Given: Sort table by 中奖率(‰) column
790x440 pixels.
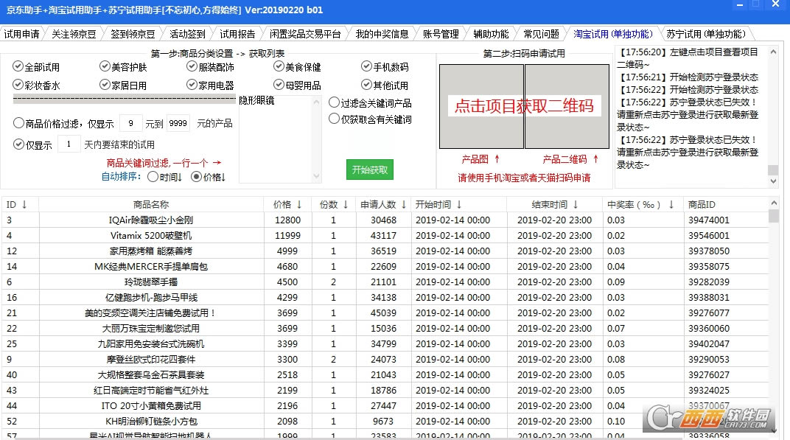Looking at the screenshot, I should [x=643, y=205].
